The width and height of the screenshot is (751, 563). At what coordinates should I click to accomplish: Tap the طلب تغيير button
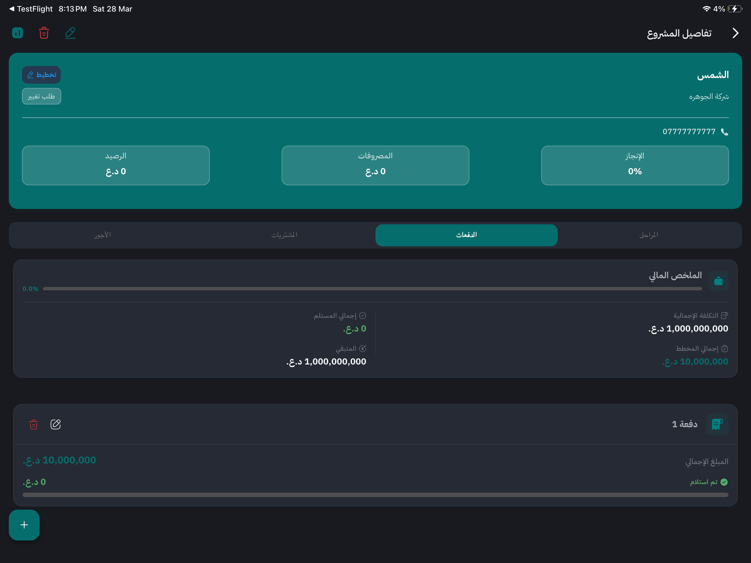click(x=42, y=96)
